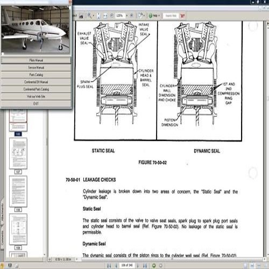Viewport: 269px width, 269px height.
Task: Open Continental Parts Catalog button
Action: click(36, 89)
